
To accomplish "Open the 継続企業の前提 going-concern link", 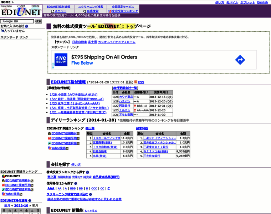I will (85, 199).
